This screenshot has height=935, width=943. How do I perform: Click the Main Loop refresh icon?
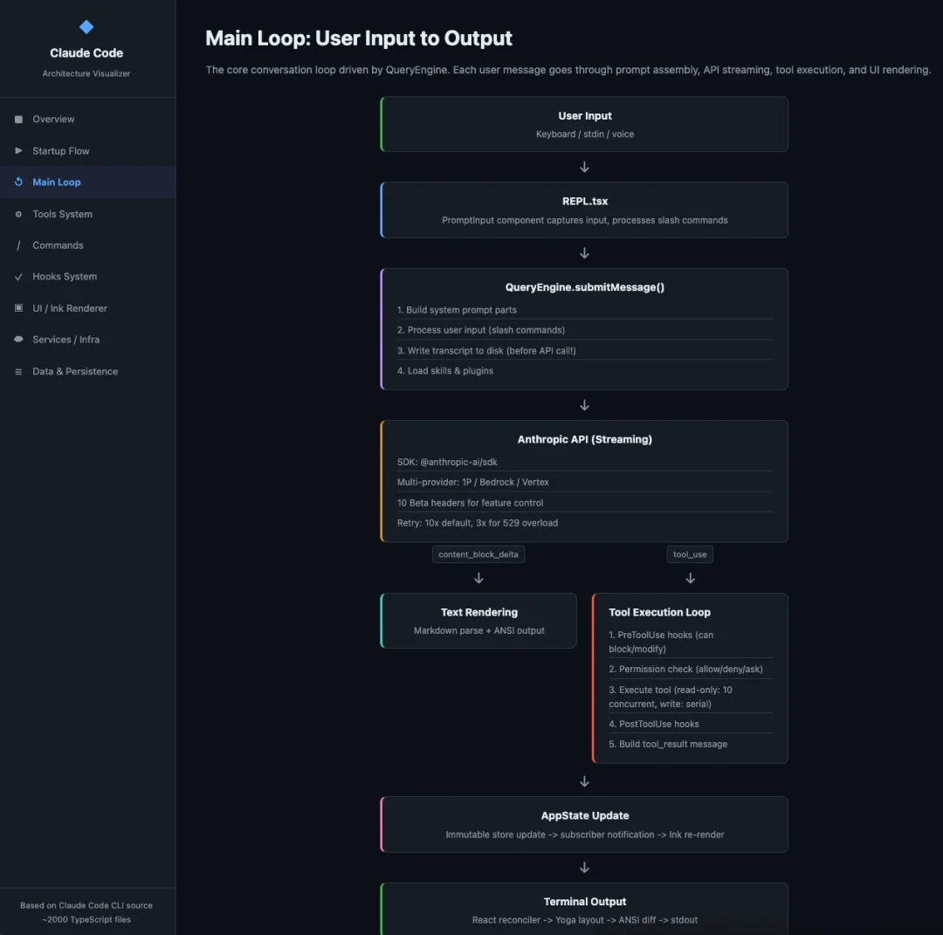(18, 182)
